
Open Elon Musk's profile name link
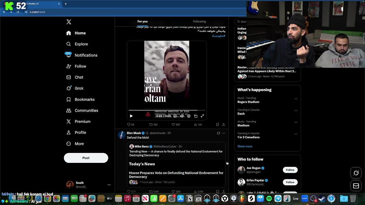[x=134, y=133]
